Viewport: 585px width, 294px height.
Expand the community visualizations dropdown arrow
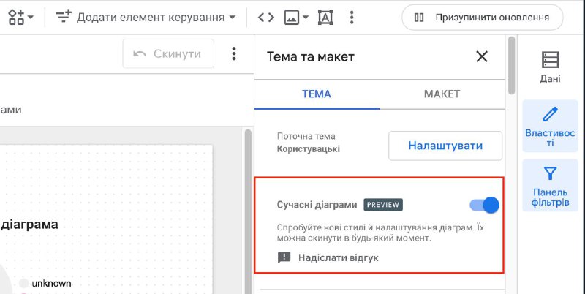tap(31, 17)
